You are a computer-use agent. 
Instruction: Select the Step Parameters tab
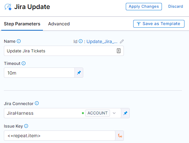[x=22, y=24]
